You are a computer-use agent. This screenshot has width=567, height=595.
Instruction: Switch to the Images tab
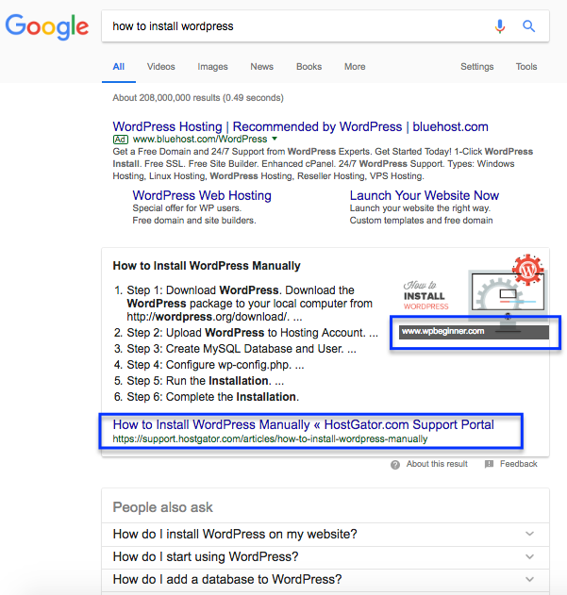coord(212,67)
